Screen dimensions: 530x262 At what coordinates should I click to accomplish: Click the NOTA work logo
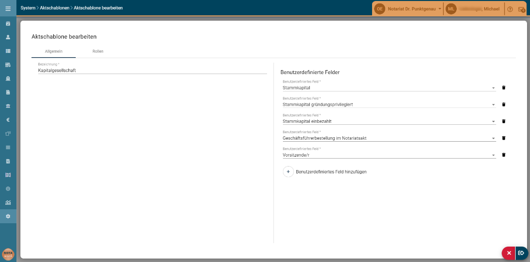click(8, 254)
